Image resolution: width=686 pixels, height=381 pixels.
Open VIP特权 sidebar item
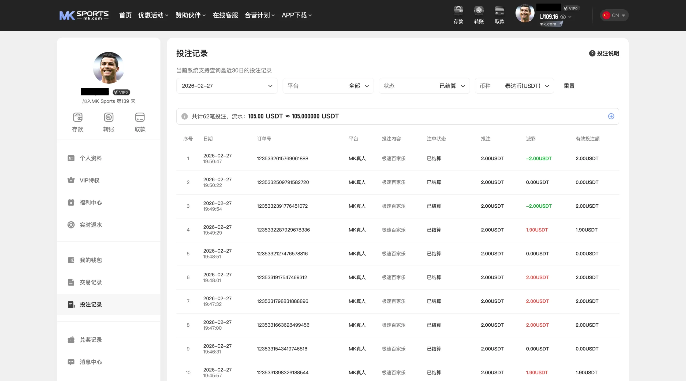coord(89,180)
